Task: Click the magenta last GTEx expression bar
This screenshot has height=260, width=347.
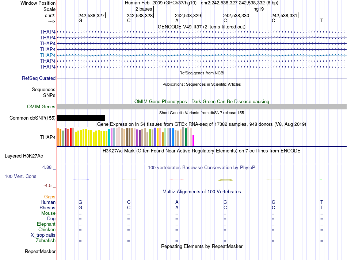Action: pyautogui.click(x=194, y=140)
